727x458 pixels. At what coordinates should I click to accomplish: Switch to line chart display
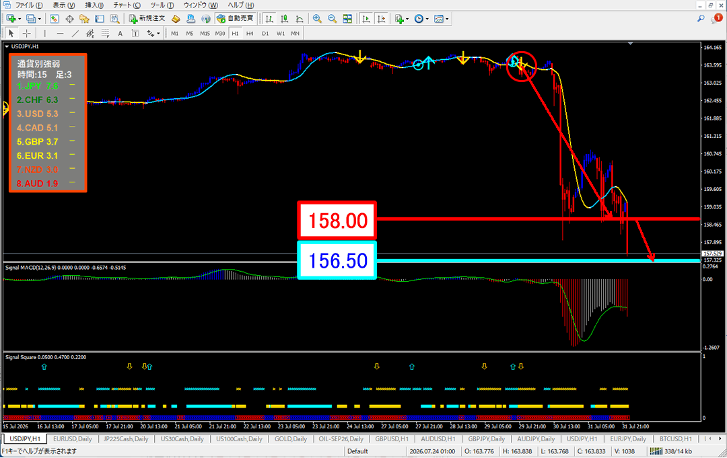[300, 19]
